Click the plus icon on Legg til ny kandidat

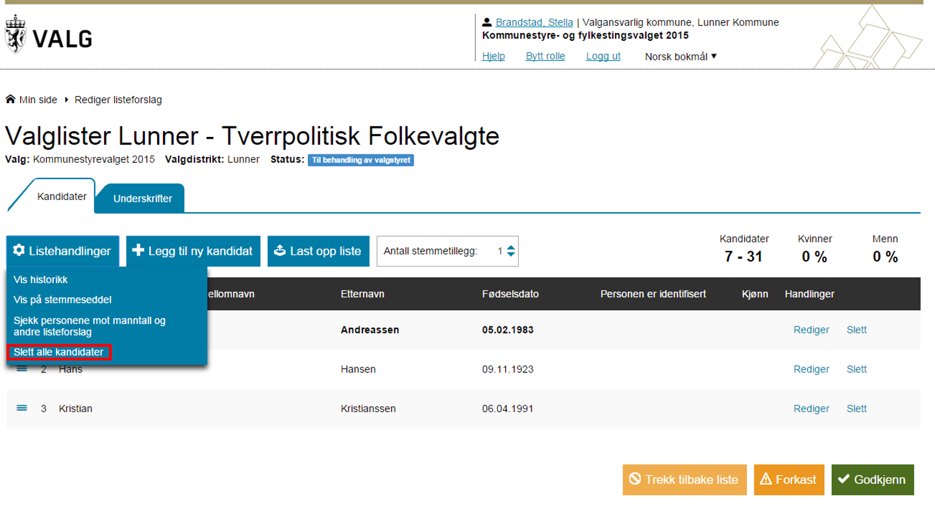(138, 250)
